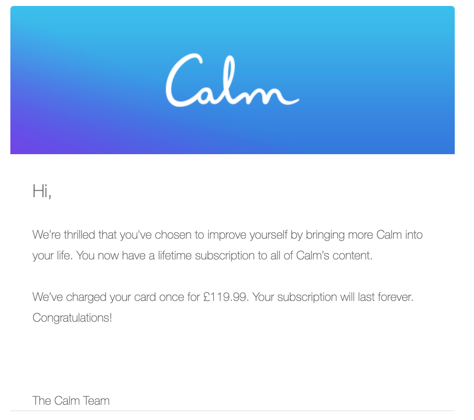Click the words "bringing more Calm into"
The image size is (474, 420).
pyautogui.click(x=364, y=235)
